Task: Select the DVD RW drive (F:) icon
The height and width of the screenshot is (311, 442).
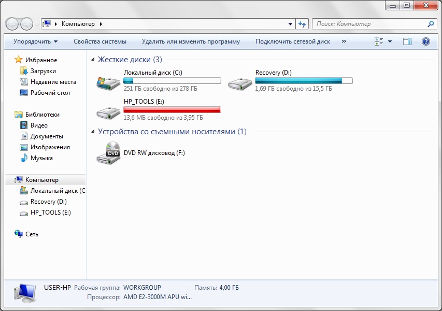Action: (x=108, y=153)
